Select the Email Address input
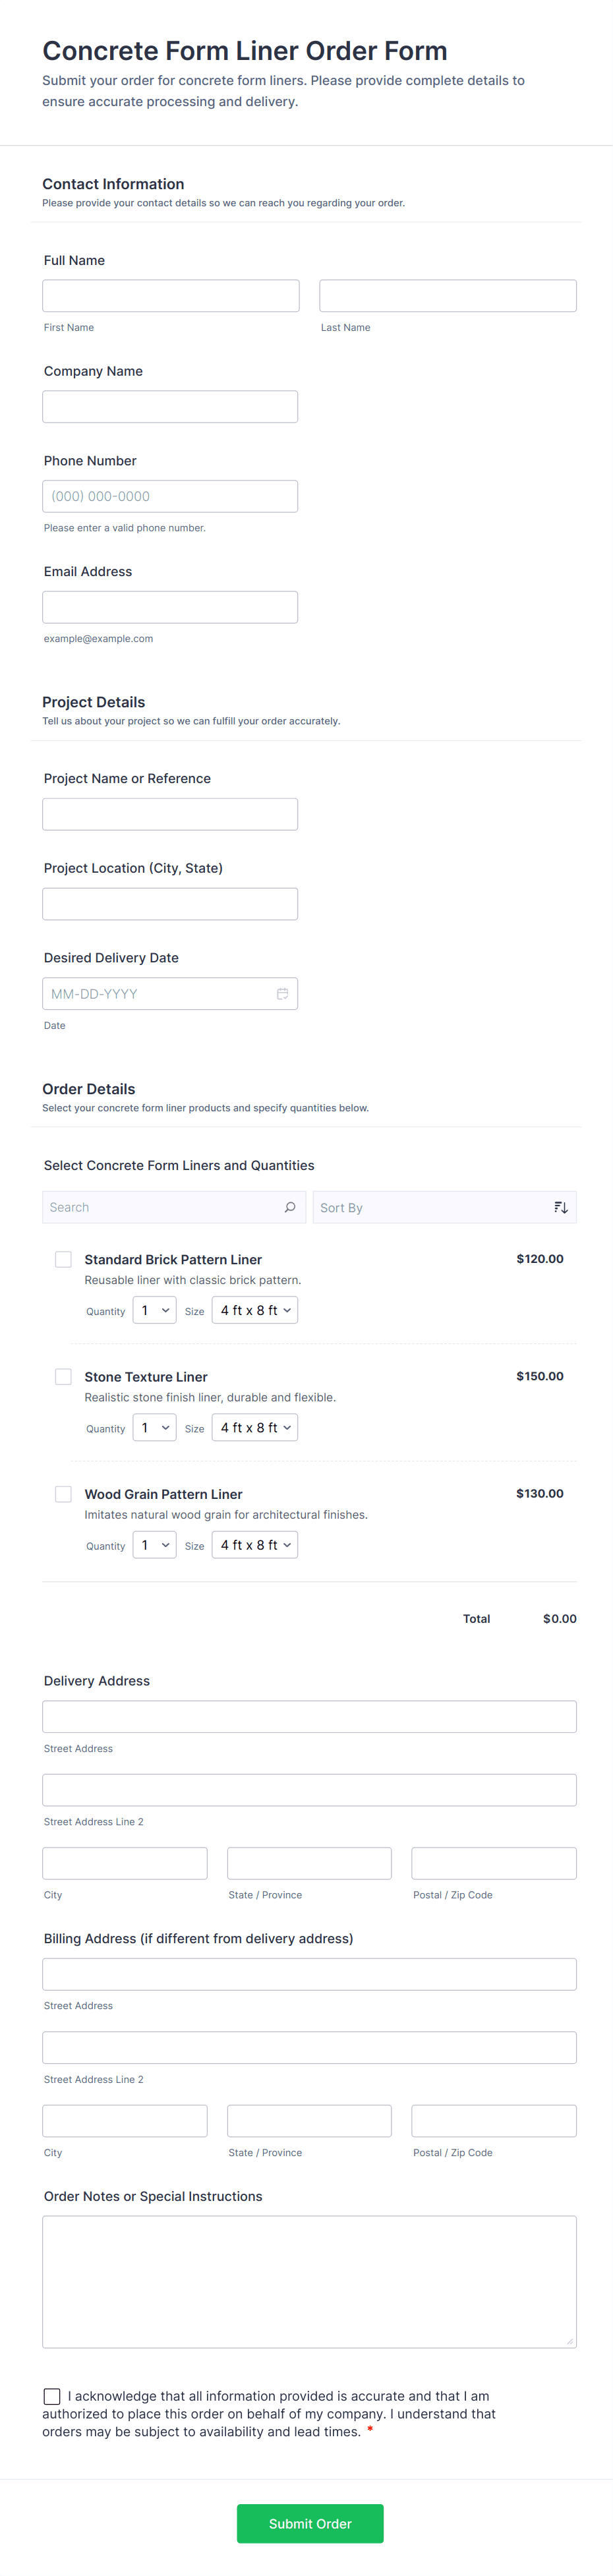 point(170,607)
